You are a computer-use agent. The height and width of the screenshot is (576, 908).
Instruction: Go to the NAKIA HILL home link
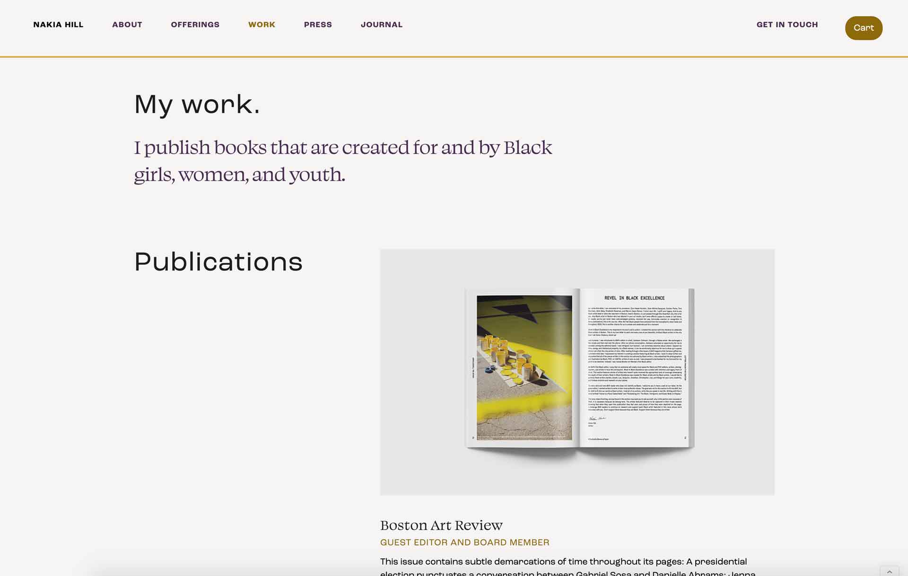[58, 25]
